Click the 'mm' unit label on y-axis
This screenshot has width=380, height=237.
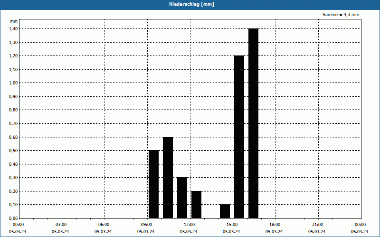(x=14, y=21)
